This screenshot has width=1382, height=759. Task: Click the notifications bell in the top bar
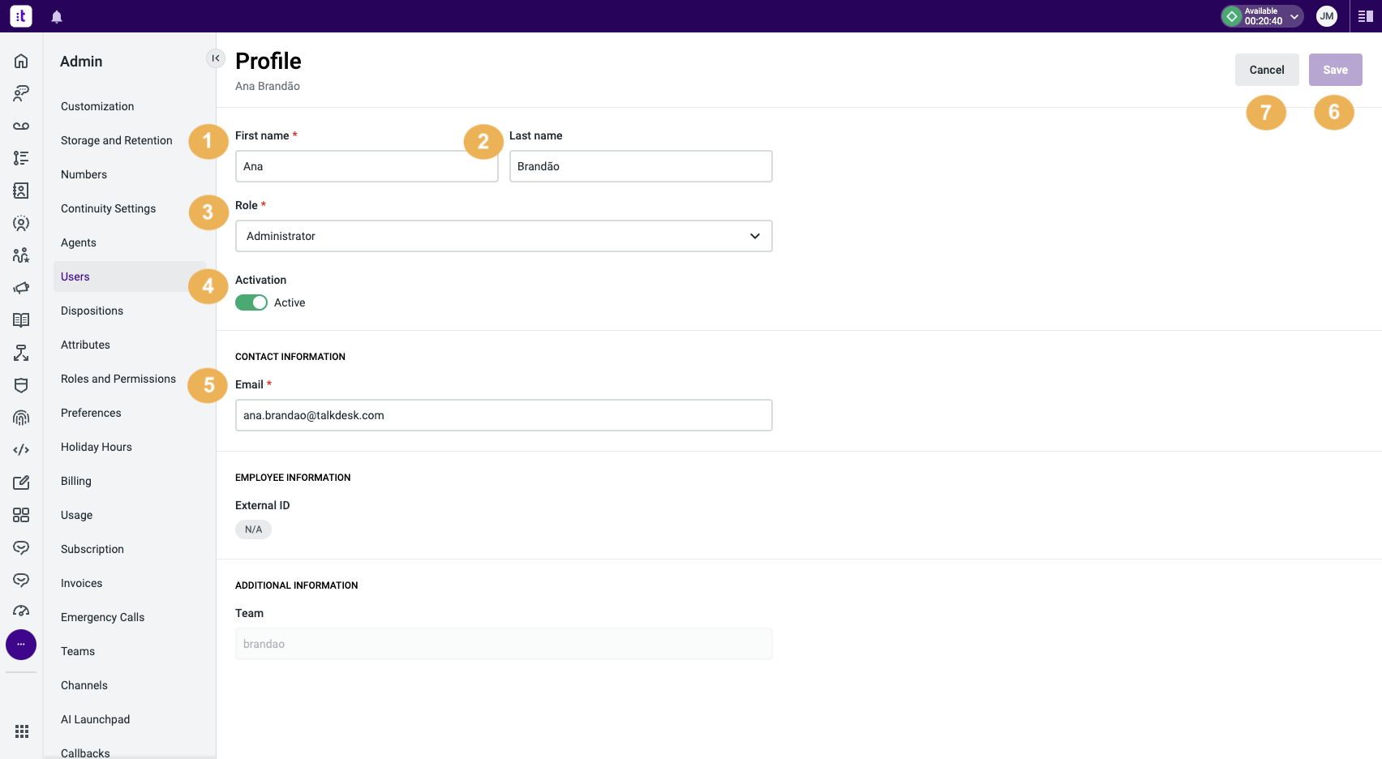coord(57,16)
